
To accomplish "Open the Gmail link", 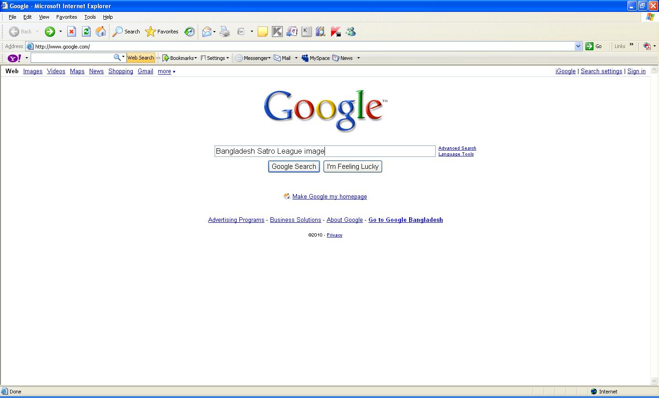I will [146, 71].
